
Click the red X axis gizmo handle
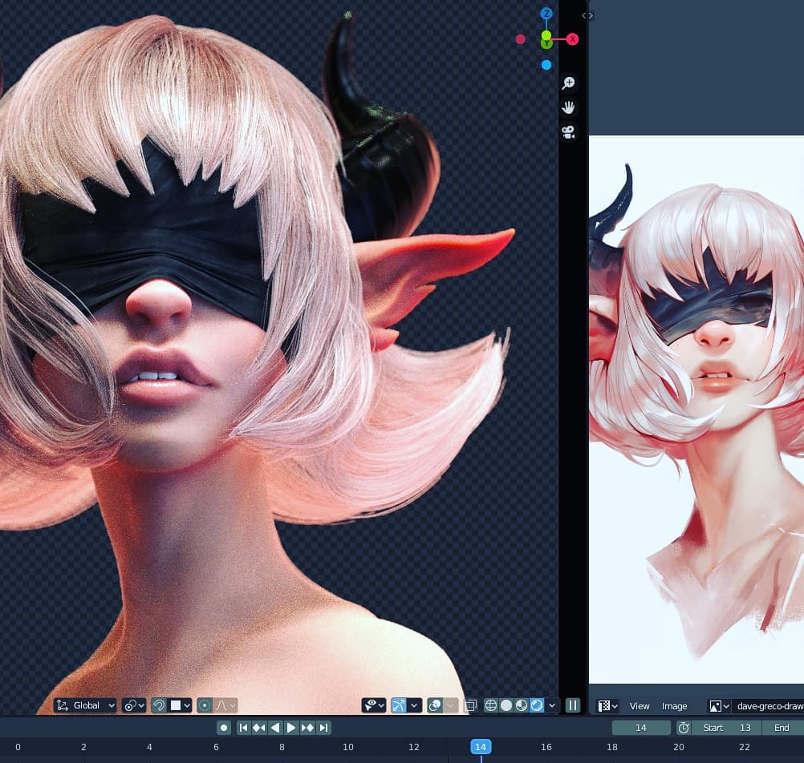pos(572,39)
